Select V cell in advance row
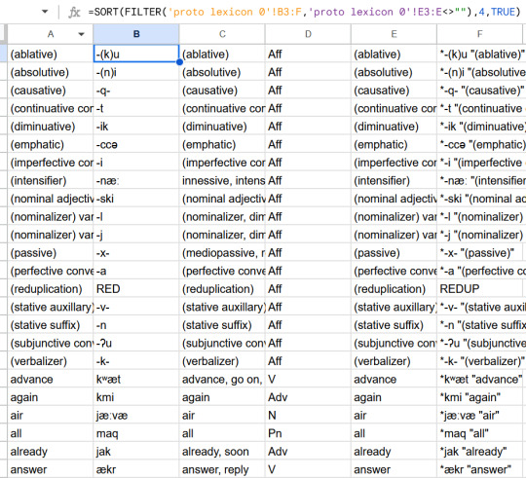The image size is (526, 478). point(308,380)
